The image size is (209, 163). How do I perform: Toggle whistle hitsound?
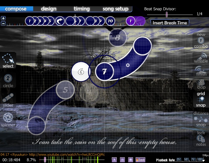[x=201, y=58]
